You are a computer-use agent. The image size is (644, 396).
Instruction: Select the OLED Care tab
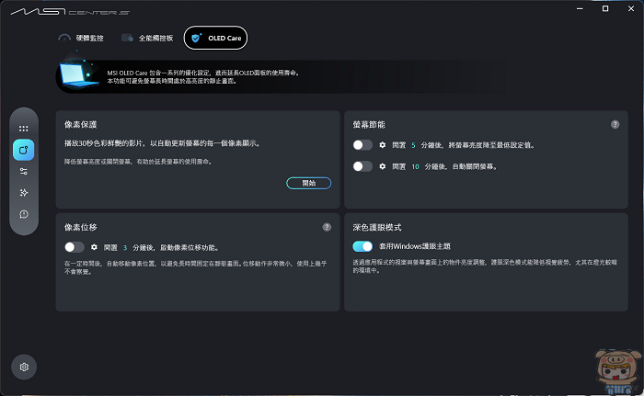coord(216,38)
